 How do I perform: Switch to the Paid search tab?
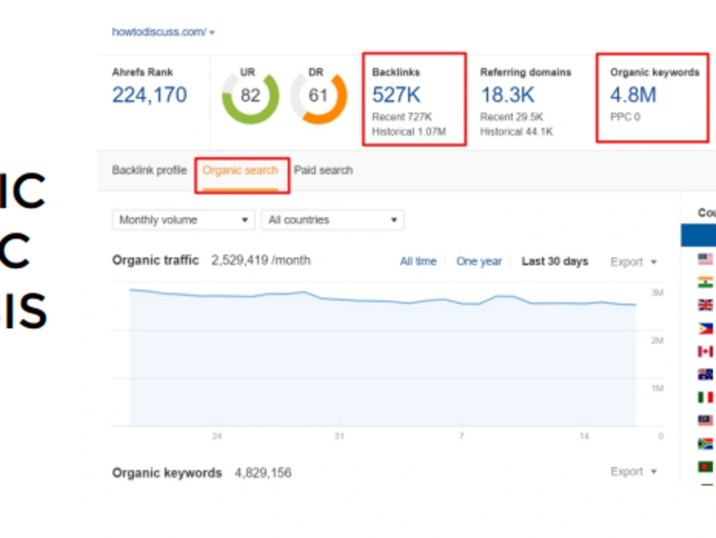pos(324,170)
